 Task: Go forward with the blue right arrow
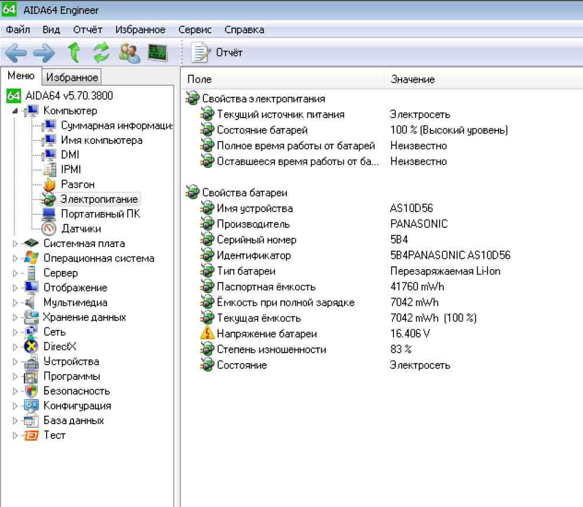click(44, 53)
